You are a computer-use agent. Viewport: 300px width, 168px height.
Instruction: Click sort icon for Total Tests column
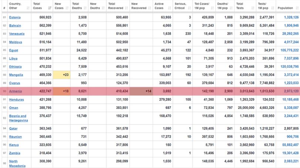(253, 8)
